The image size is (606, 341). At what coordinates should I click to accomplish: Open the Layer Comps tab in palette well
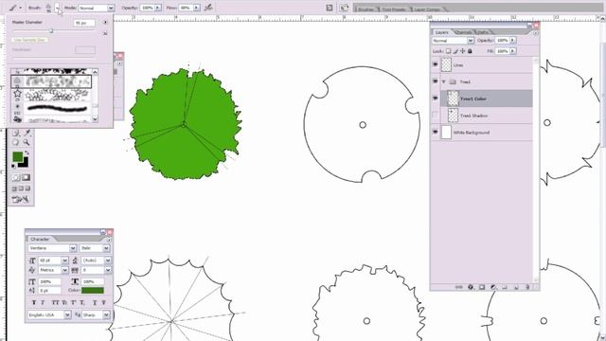[427, 9]
